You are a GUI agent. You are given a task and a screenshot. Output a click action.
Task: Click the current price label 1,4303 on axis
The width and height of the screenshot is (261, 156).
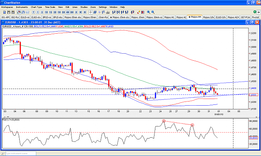coord(253,95)
